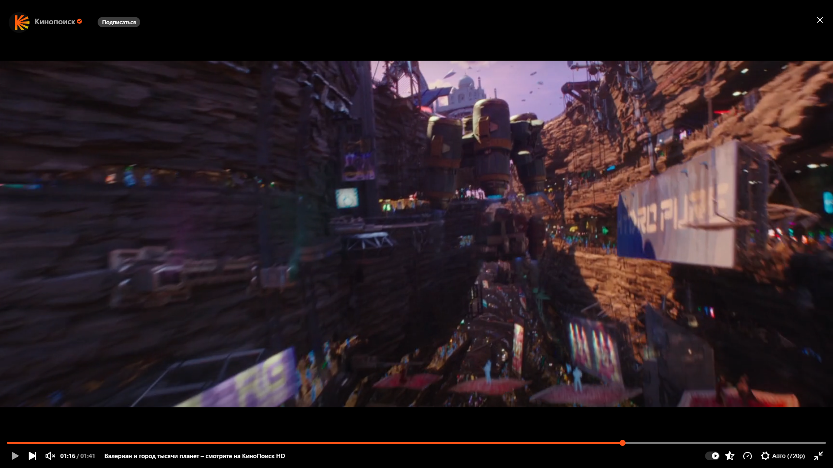The height and width of the screenshot is (468, 833).
Task: Exit fullscreen mode
Action: (818, 456)
